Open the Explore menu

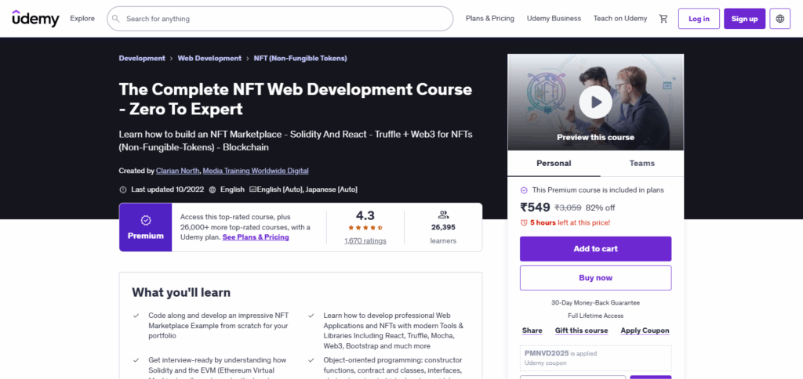click(x=82, y=19)
